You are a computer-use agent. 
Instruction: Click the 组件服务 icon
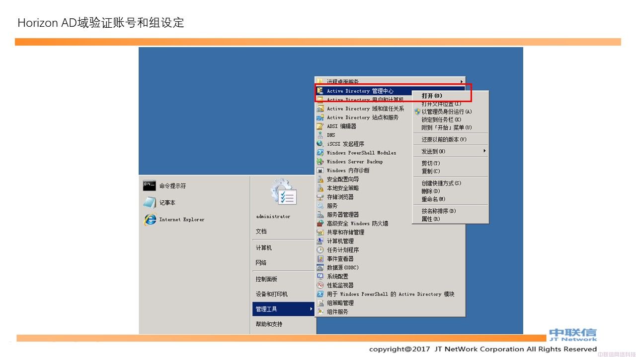(320, 312)
